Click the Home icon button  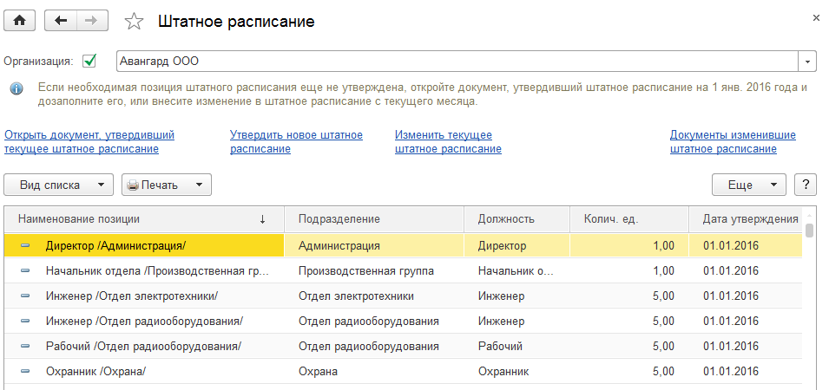pyautogui.click(x=19, y=21)
